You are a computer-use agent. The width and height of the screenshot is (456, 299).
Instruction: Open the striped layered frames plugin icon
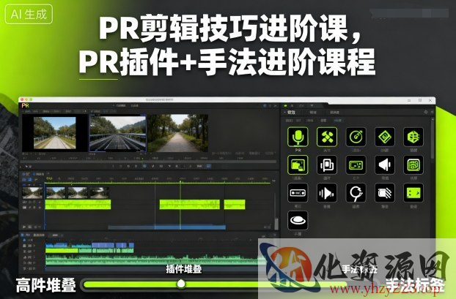pos(385,192)
